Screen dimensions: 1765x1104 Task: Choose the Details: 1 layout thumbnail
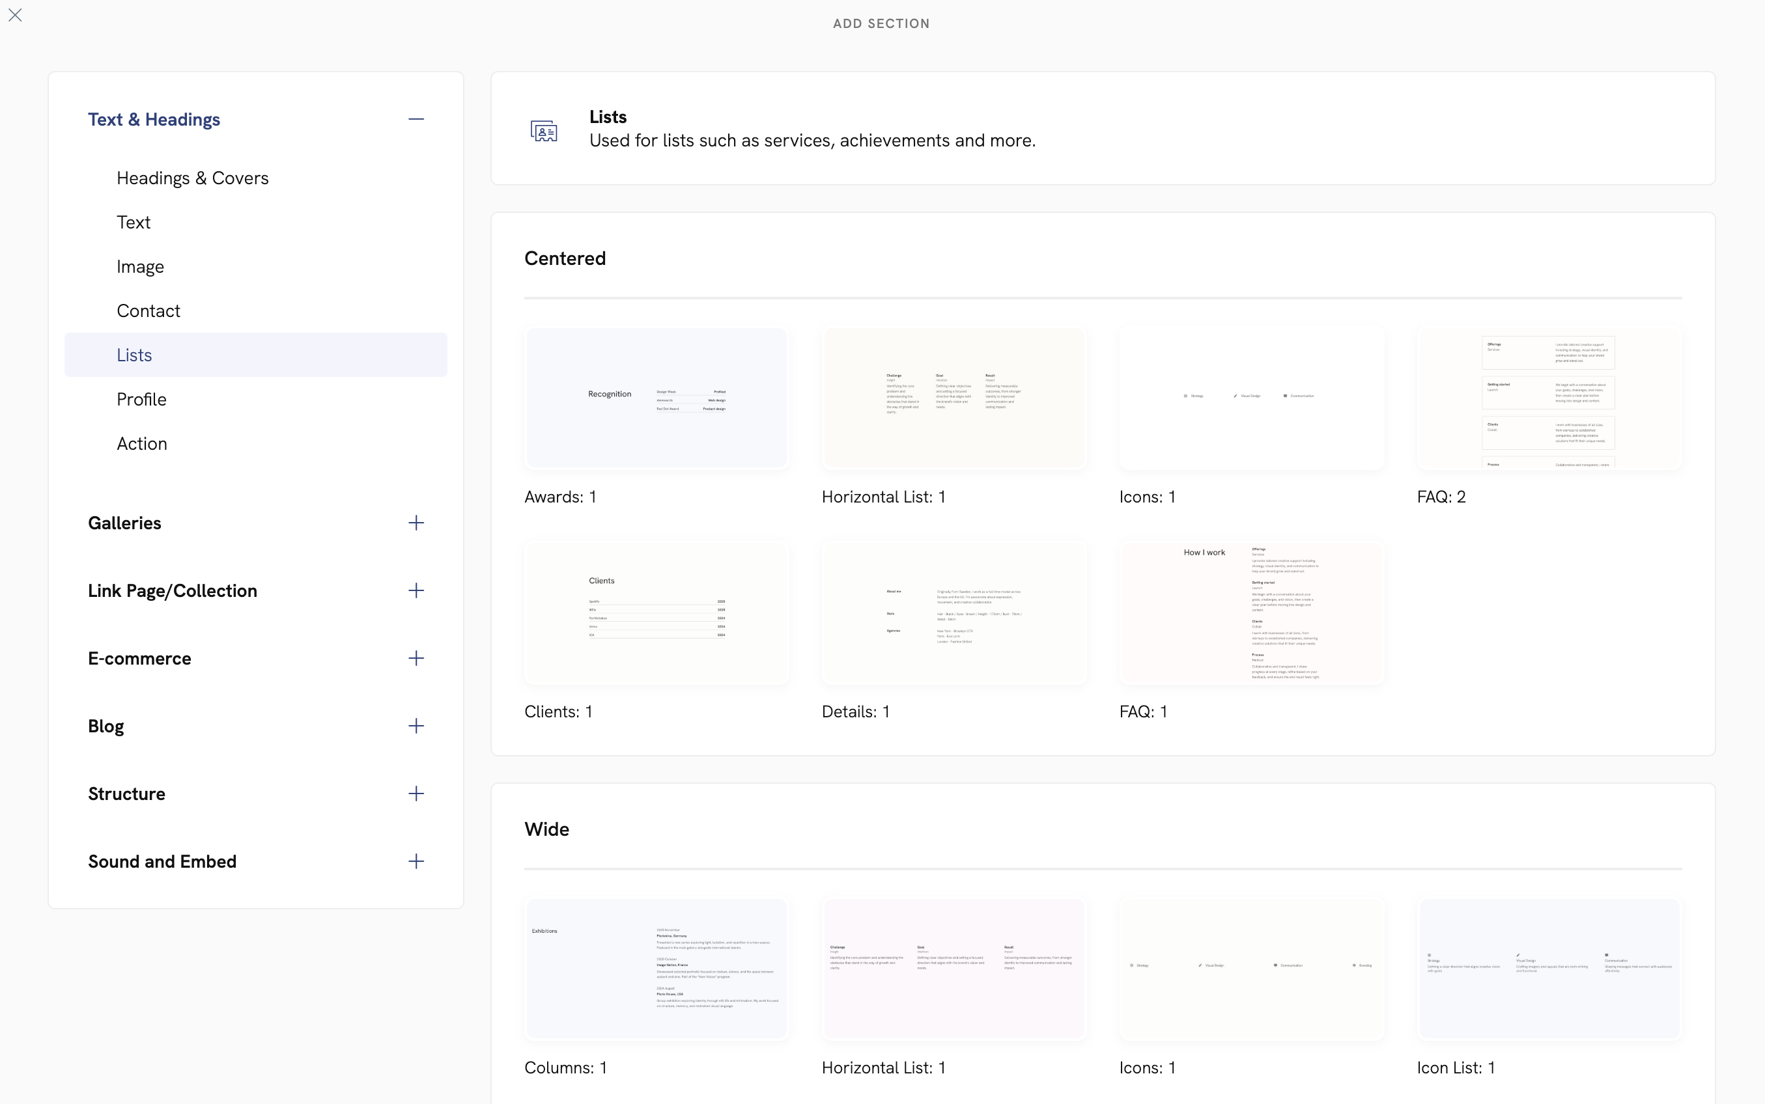(x=953, y=613)
